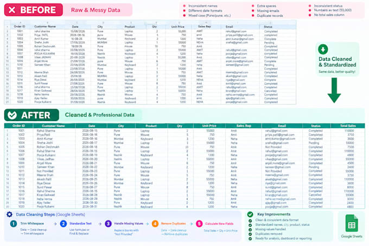Click the 'Missing emails' bullet text

[268, 11]
